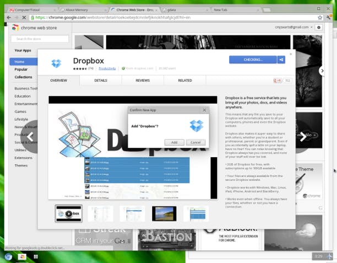The width and height of the screenshot is (337, 263).
Task: Click the network status tray icon
Action: 329,256
